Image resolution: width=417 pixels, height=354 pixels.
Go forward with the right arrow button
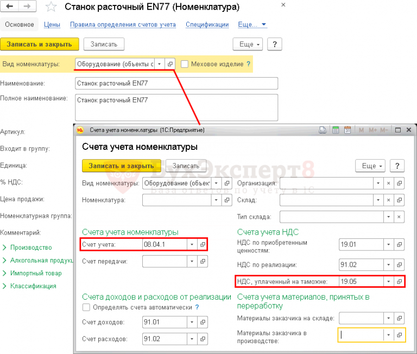pyautogui.click(x=27, y=6)
